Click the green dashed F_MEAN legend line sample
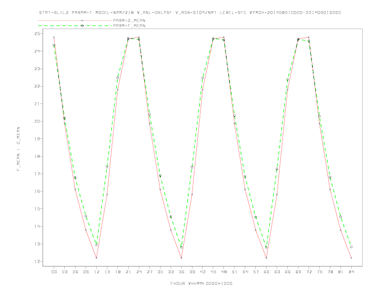This screenshot has height=296, width=383. [x=75, y=26]
